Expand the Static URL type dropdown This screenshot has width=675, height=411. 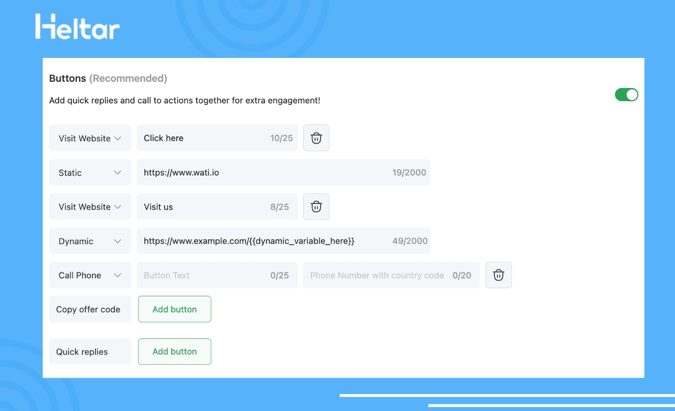[90, 173]
